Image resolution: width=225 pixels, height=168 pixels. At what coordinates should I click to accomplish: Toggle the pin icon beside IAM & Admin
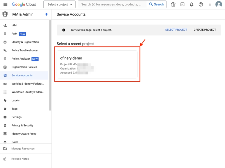coord(46,14)
